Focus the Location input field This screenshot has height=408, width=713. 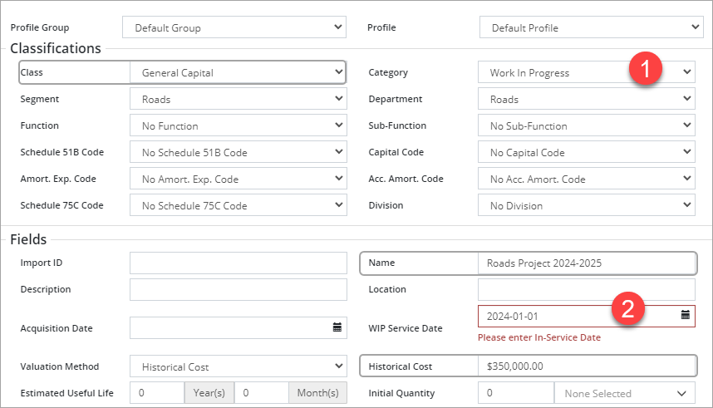click(x=586, y=289)
